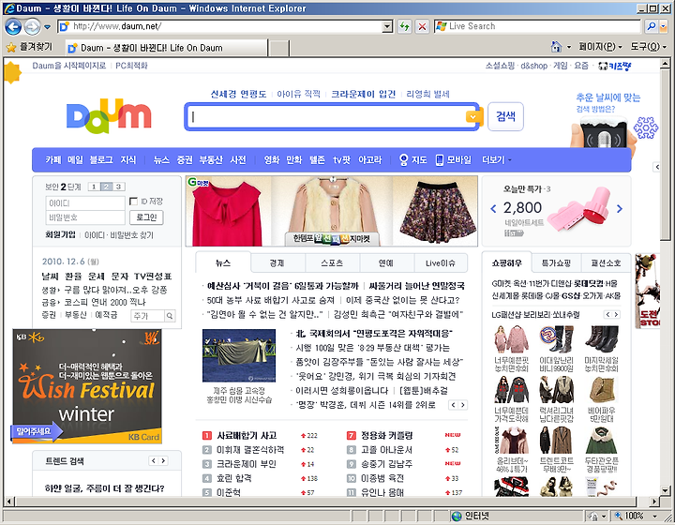Open the 제주 침몰 고속정 news thumbnail
Screen dimensions: 675x525
[239, 356]
